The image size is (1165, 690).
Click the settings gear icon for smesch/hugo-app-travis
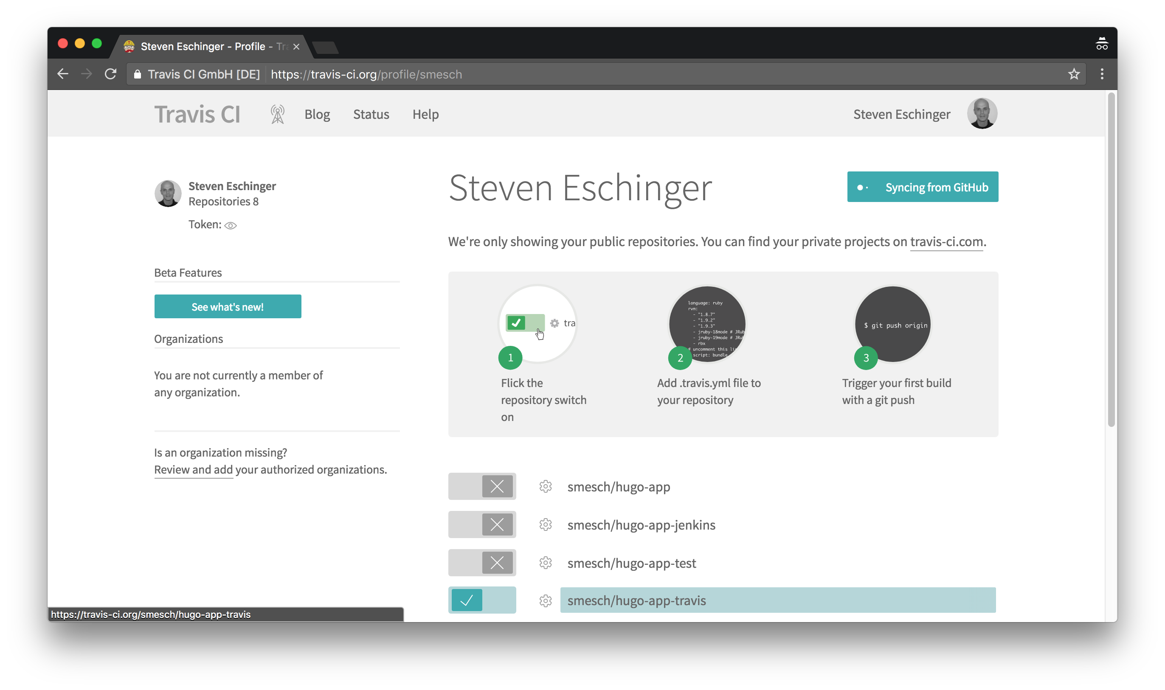(545, 600)
